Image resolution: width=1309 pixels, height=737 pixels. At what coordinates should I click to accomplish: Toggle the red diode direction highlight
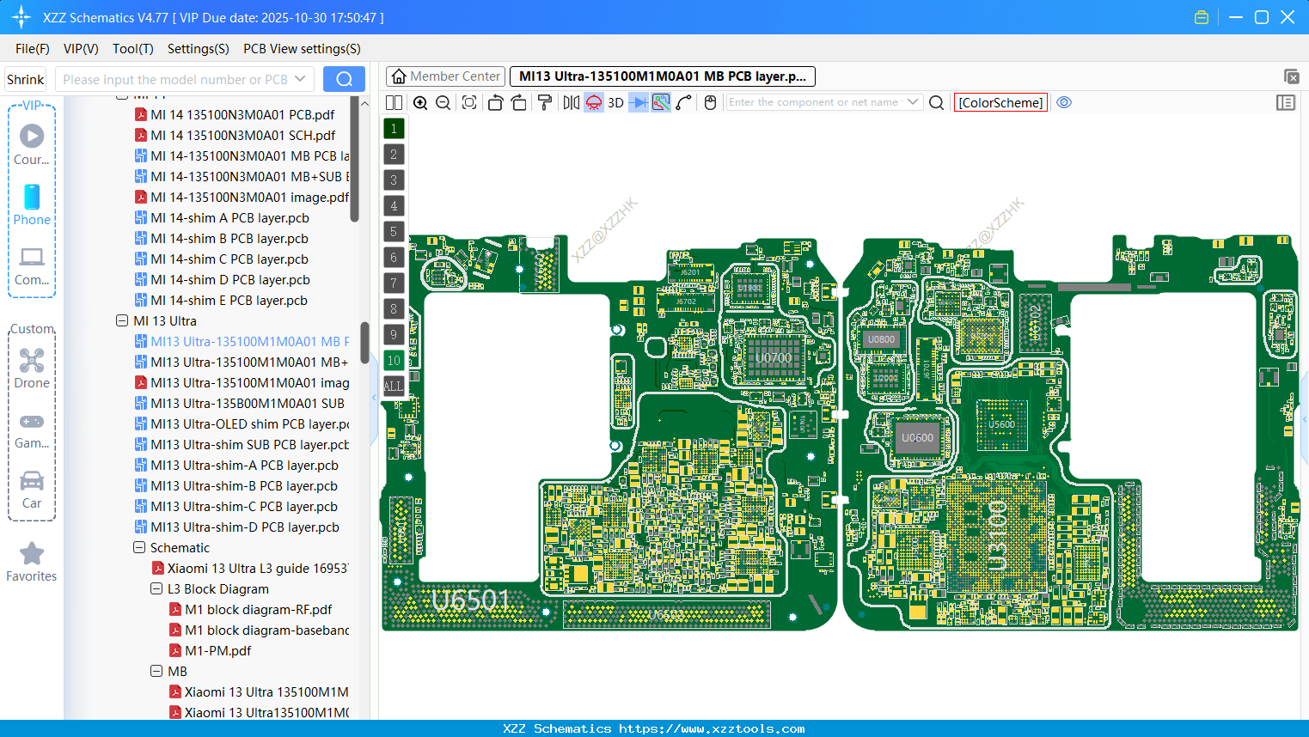coord(592,102)
